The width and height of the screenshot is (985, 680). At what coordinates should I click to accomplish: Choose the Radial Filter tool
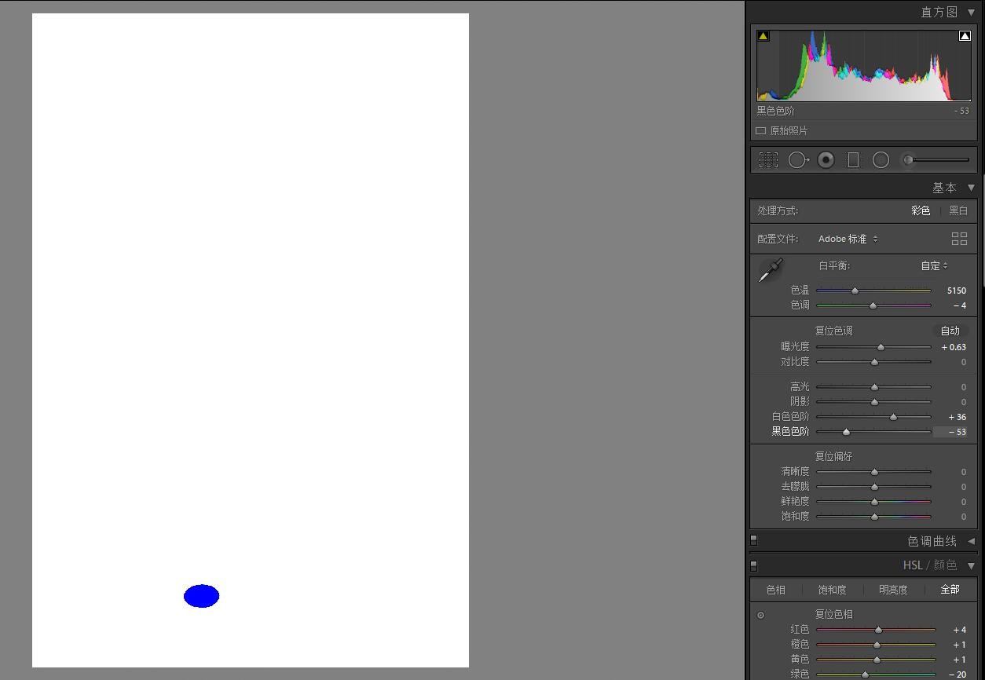(881, 160)
